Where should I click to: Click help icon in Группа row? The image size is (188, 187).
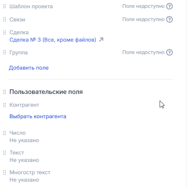(169, 52)
